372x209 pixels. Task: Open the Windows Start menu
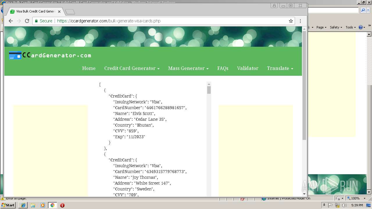pyautogui.click(x=8, y=205)
